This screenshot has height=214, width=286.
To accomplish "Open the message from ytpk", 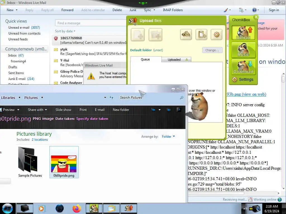I will coord(89,52).
